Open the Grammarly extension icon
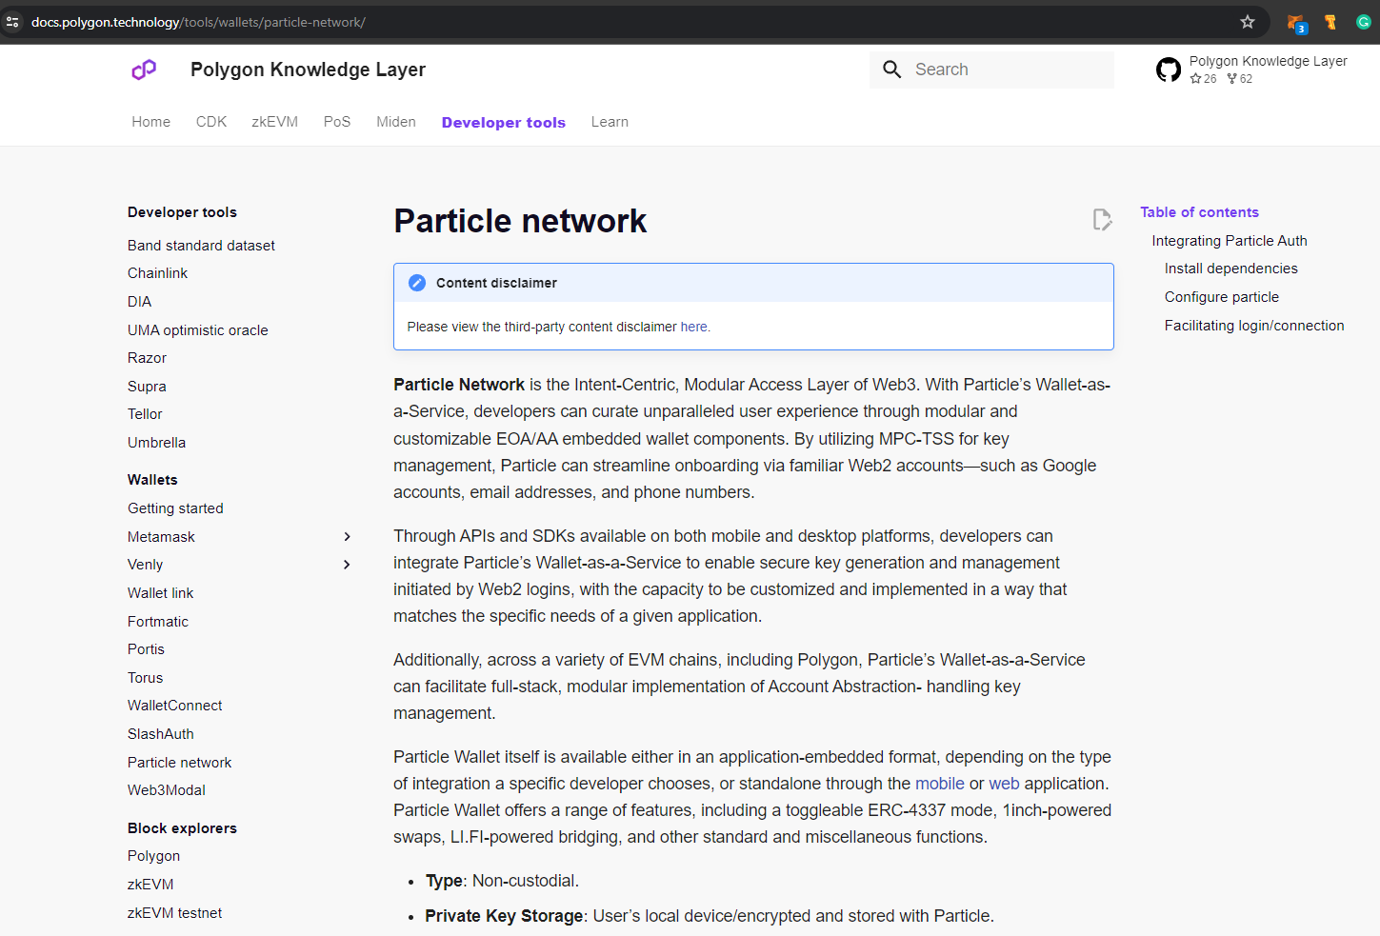1380x936 pixels. (1364, 22)
